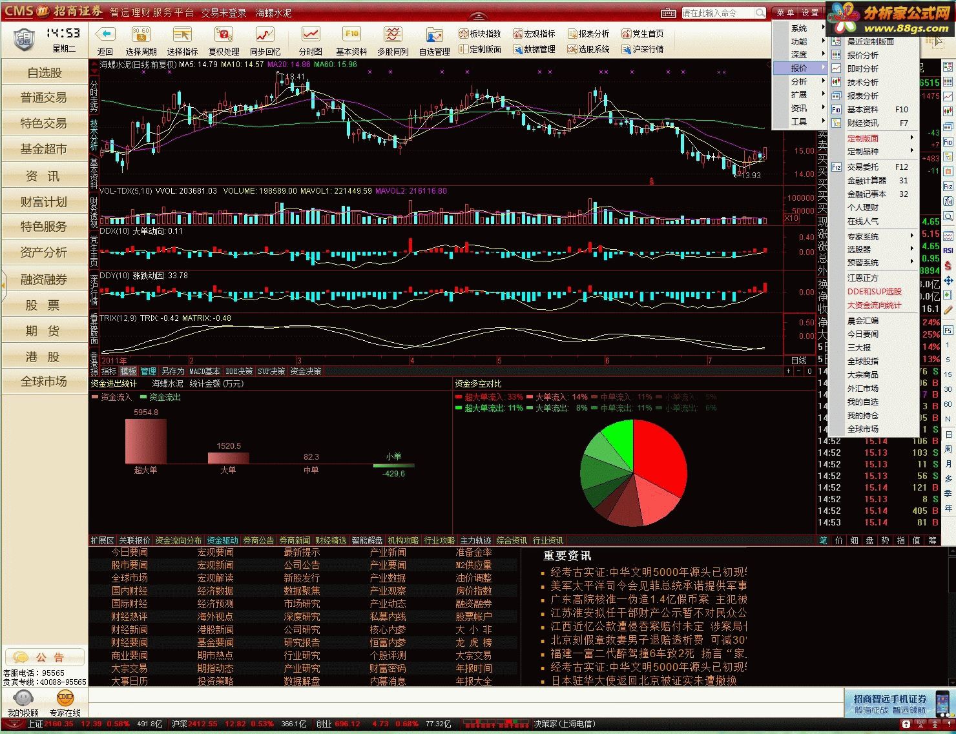This screenshot has width=956, height=734.
Task: Click the pencil draw icon in right sidebar
Action: pos(948,310)
